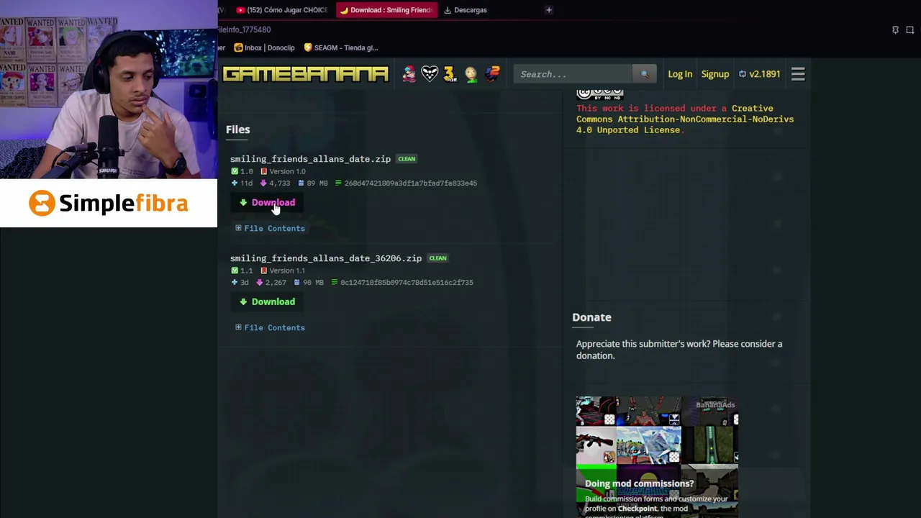Click the magnifier search button
The image size is (921, 518).
644,74
